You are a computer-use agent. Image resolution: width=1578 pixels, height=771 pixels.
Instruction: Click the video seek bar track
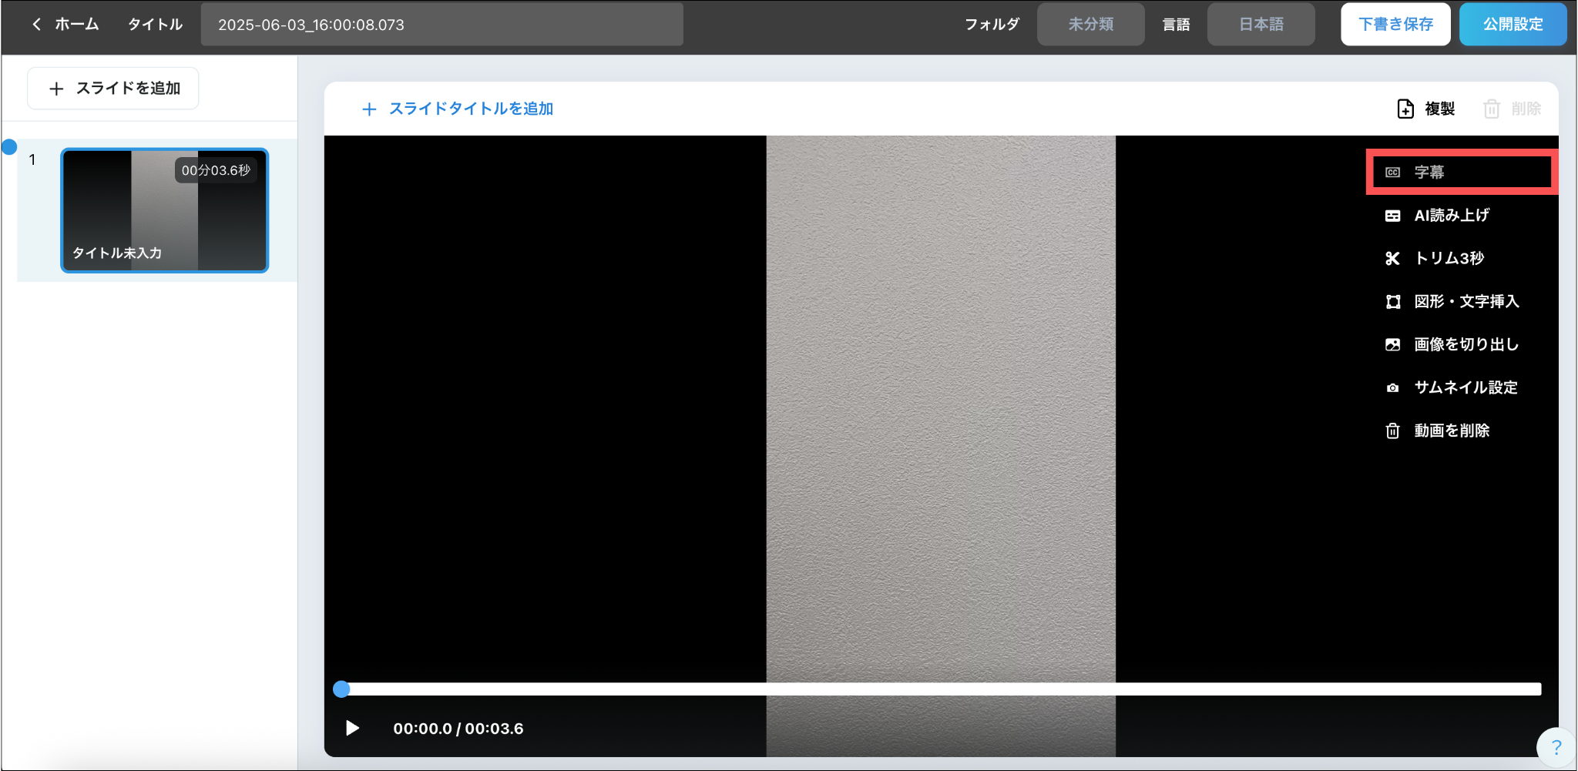[x=941, y=689]
